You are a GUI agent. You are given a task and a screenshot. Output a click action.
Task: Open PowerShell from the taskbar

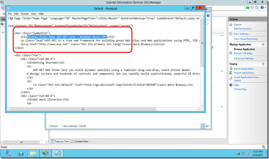coord(21,153)
